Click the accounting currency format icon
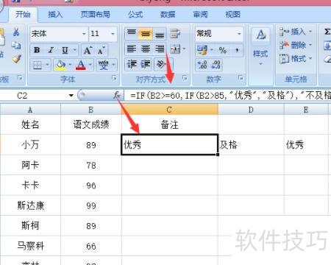 click(x=202, y=50)
